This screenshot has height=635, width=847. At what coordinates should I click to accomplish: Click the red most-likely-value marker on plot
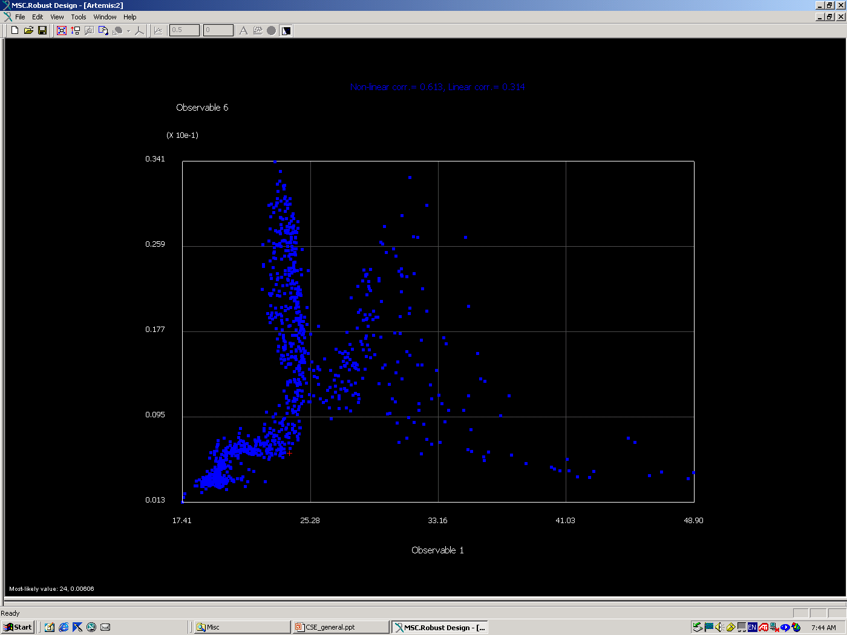(x=290, y=453)
